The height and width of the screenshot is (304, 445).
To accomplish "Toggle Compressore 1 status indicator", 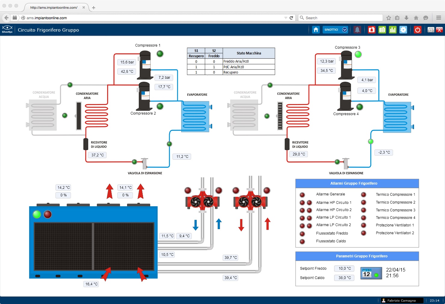I will 160,54.
